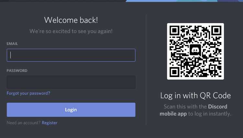
Task: Click the Discord logo inside the QR code
Action: click(195, 50)
